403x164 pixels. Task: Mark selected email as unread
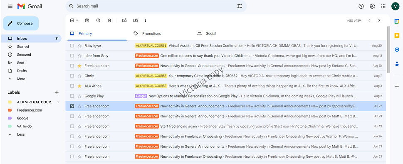coord(124,20)
